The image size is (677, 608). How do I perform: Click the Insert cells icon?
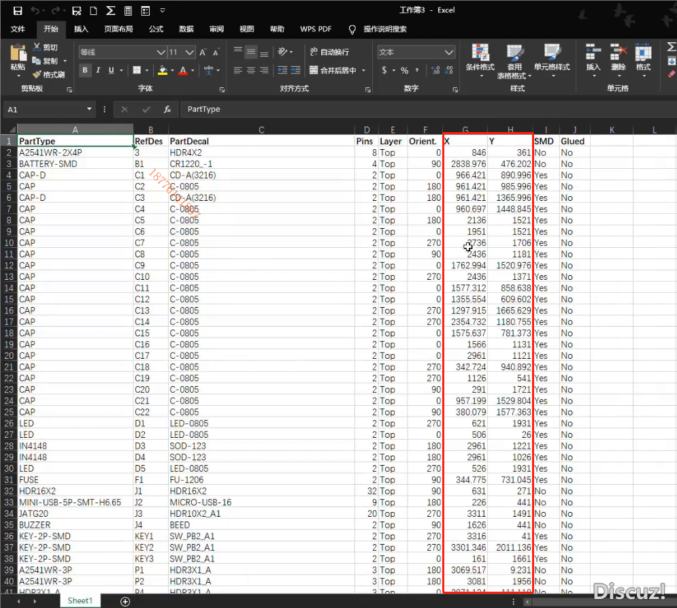pos(593,52)
